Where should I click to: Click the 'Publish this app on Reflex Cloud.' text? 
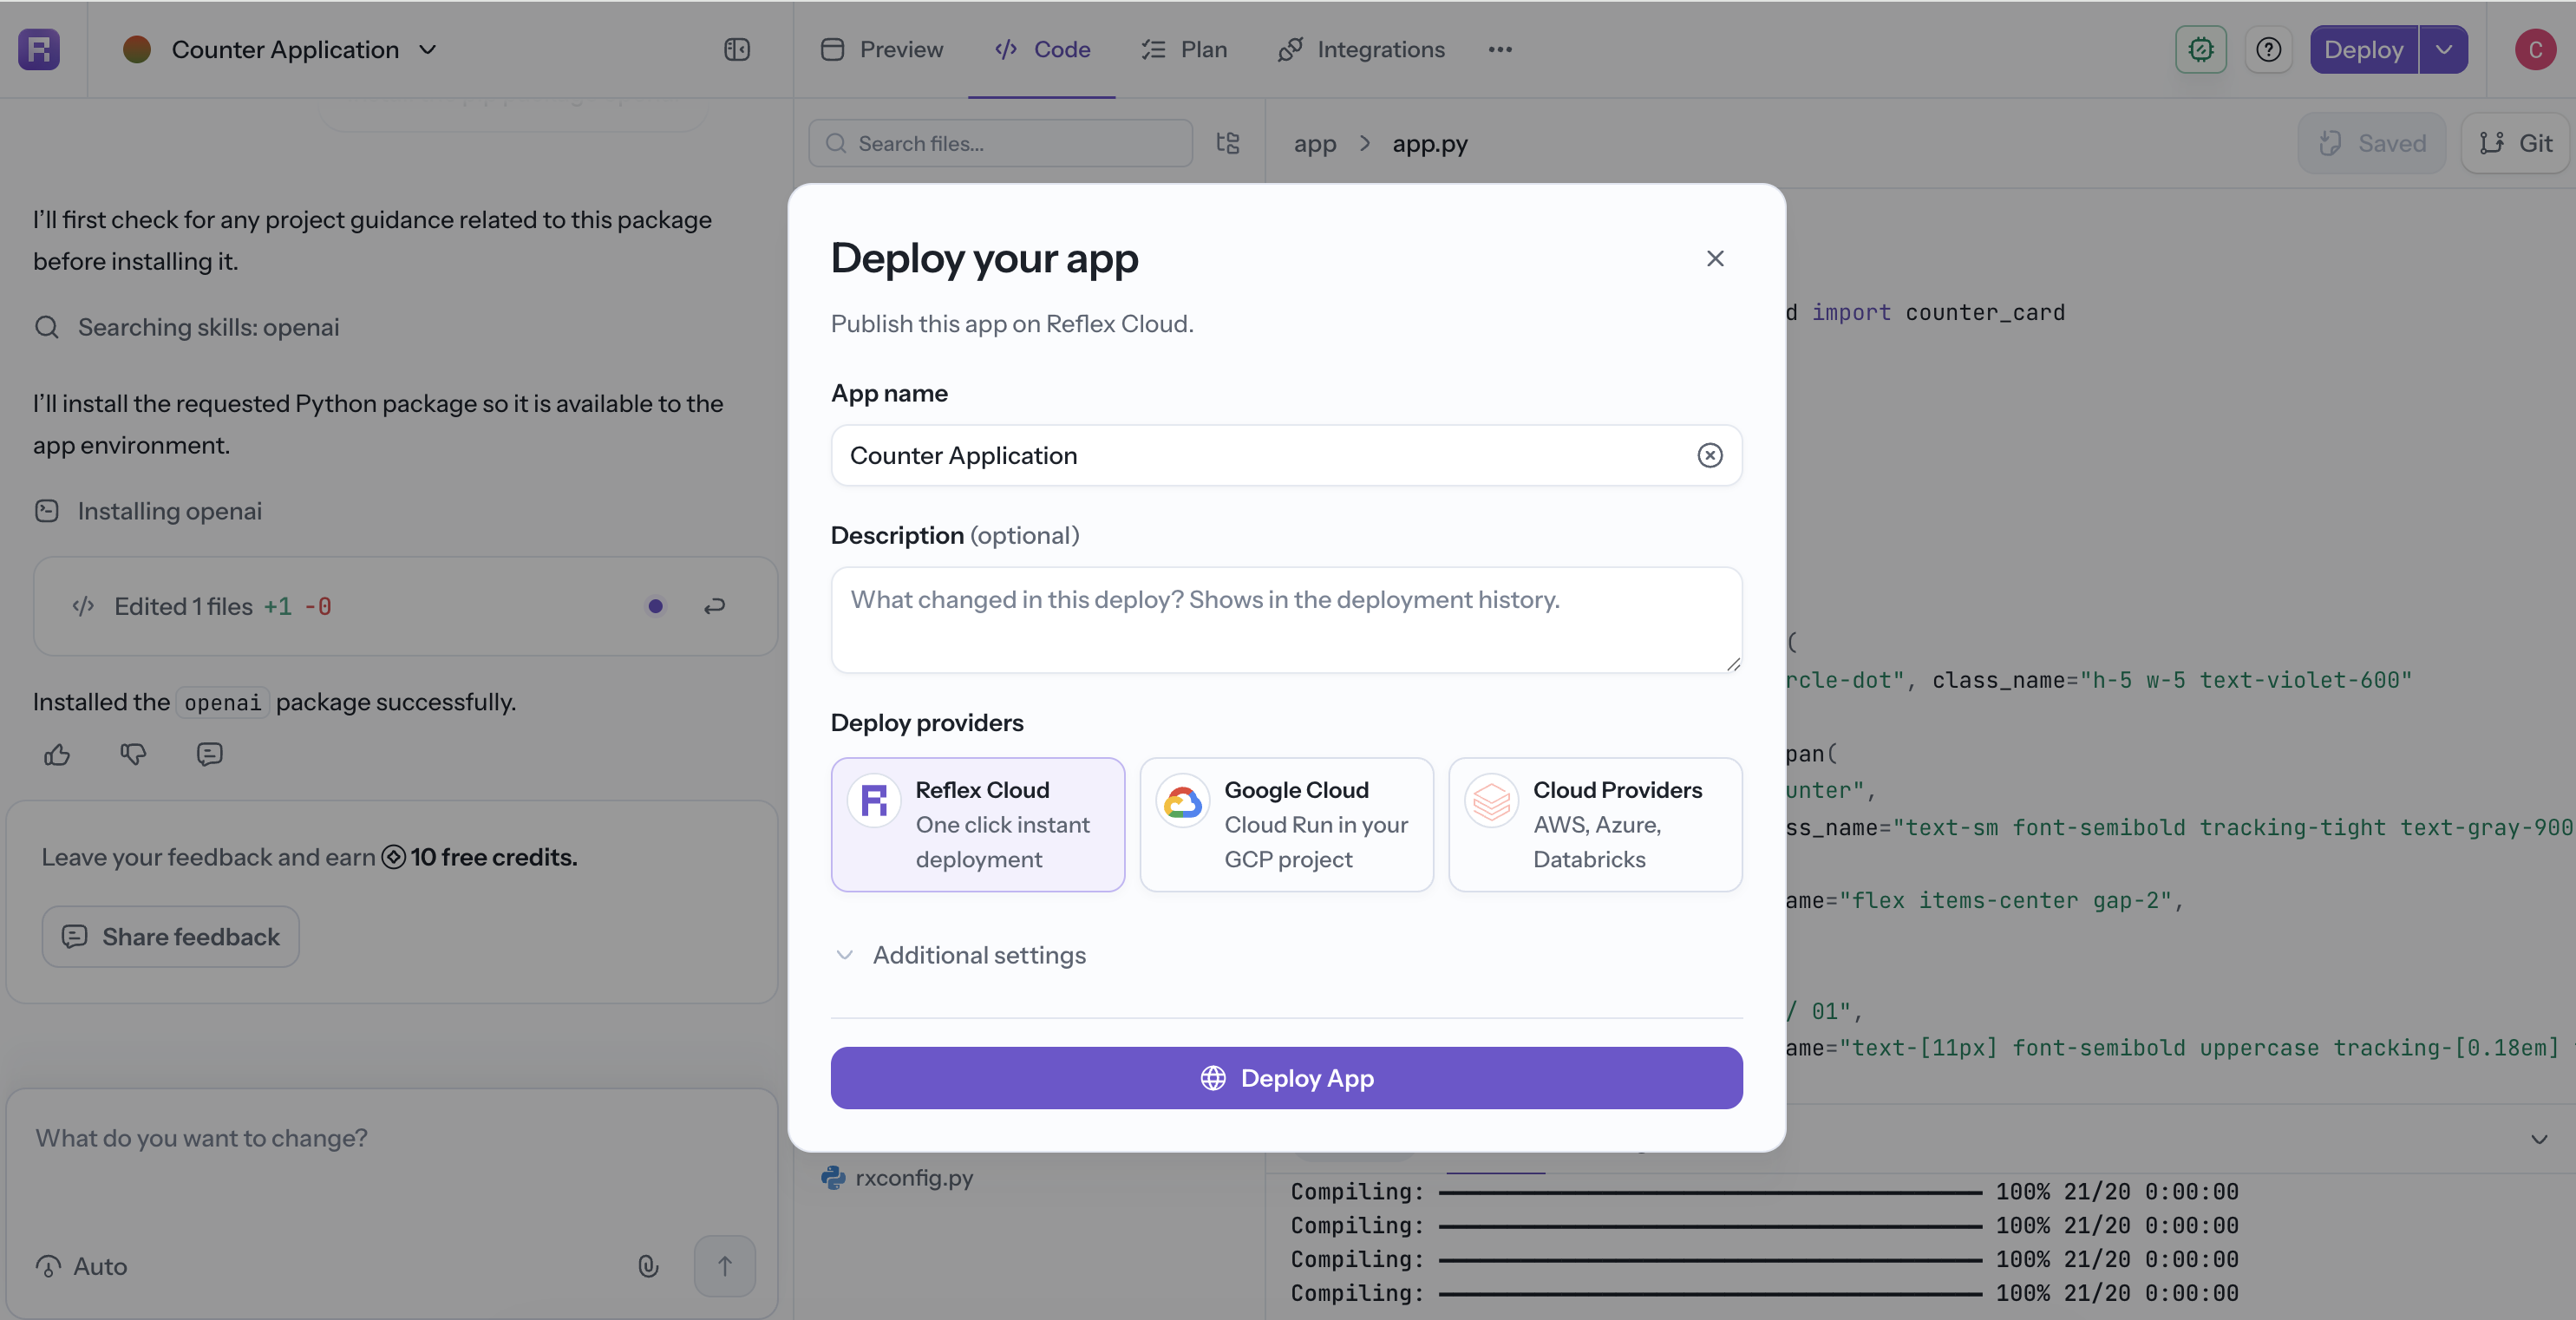tap(1012, 324)
